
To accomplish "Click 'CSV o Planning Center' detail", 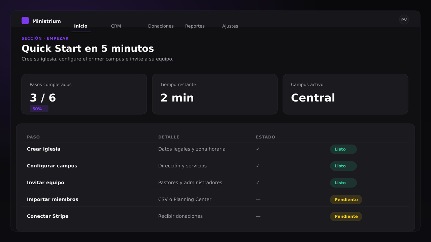I will [185, 199].
